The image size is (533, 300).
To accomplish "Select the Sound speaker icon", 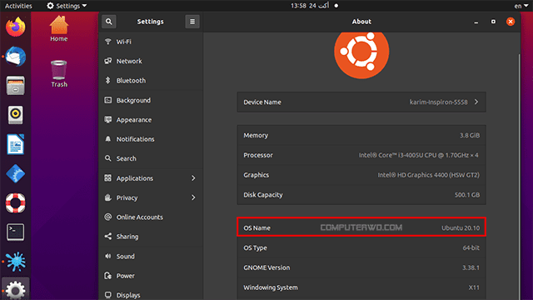I will (108, 256).
